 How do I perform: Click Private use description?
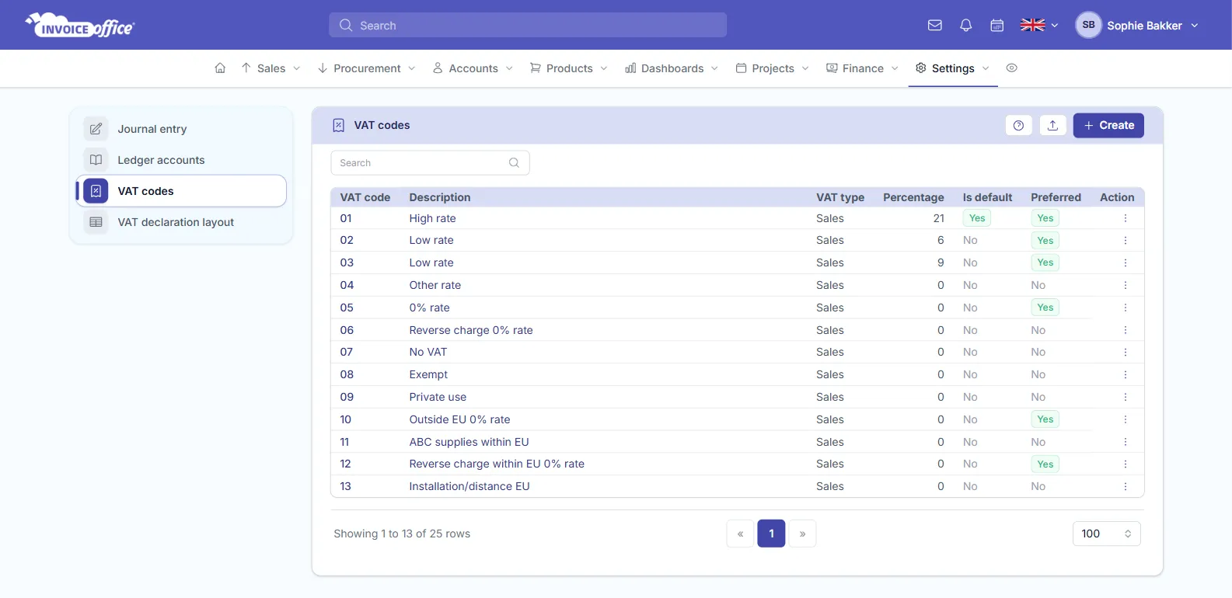[438, 397]
